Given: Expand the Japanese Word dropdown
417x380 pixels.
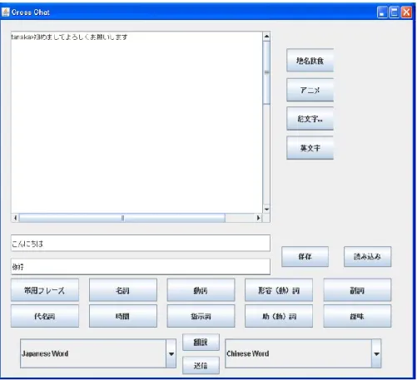Looking at the screenshot, I should point(171,354).
